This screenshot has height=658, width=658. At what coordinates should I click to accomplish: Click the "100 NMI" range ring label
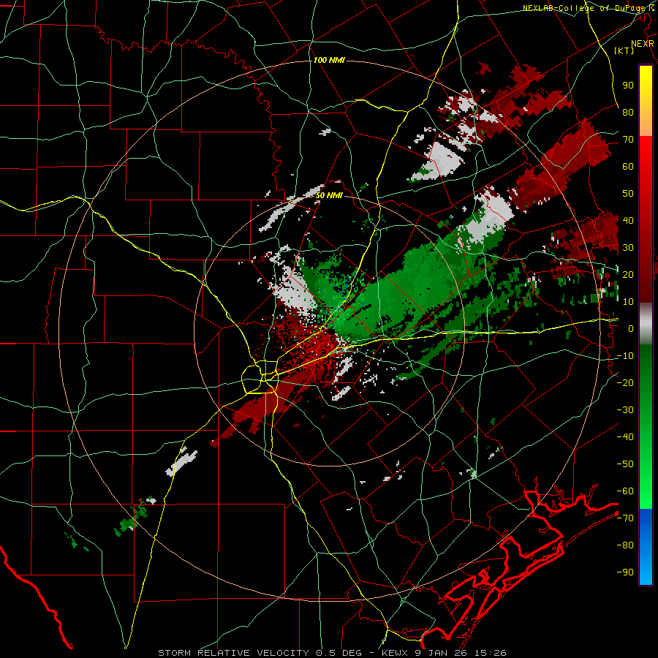click(329, 61)
